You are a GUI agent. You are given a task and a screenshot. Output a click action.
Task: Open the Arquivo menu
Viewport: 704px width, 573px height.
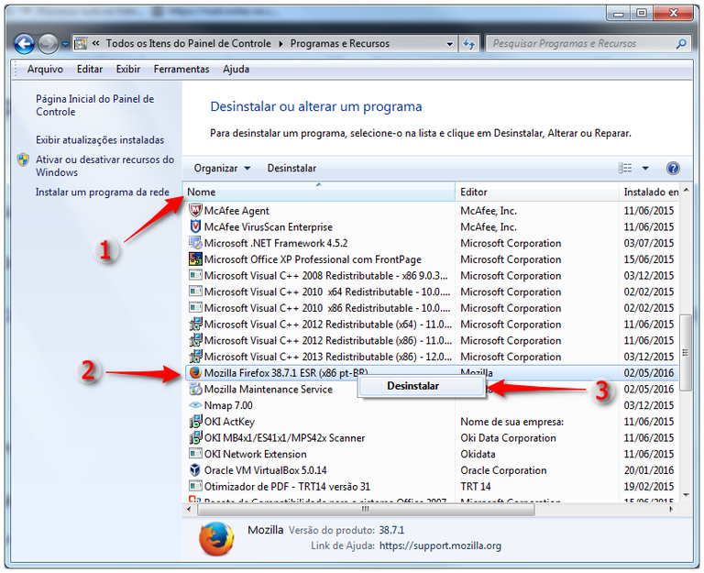click(45, 70)
